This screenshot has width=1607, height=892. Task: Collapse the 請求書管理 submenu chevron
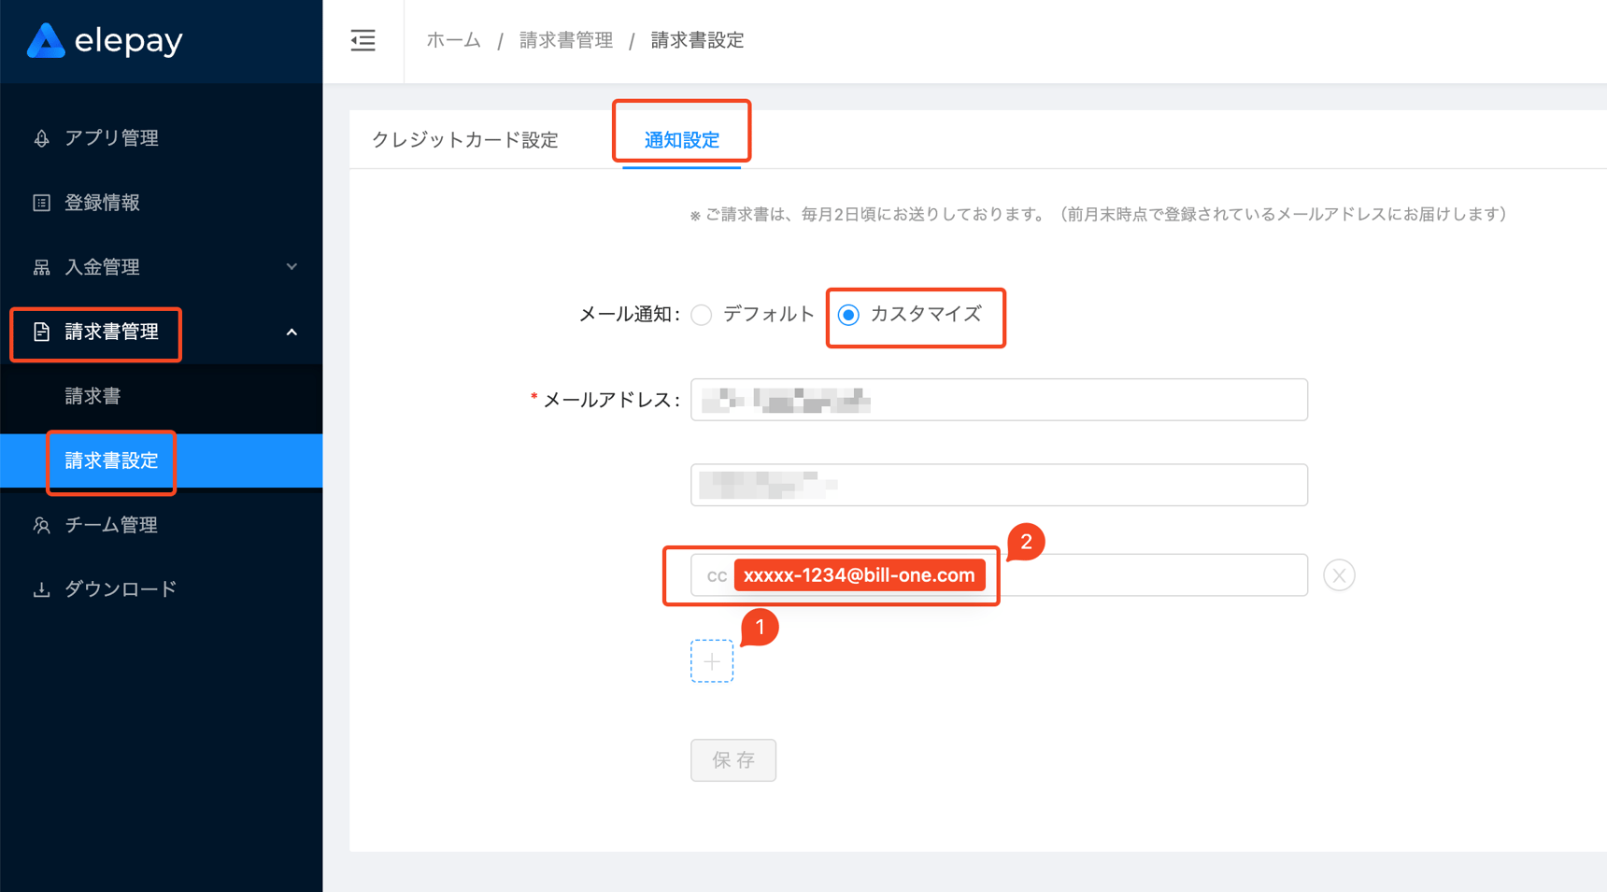pos(292,332)
